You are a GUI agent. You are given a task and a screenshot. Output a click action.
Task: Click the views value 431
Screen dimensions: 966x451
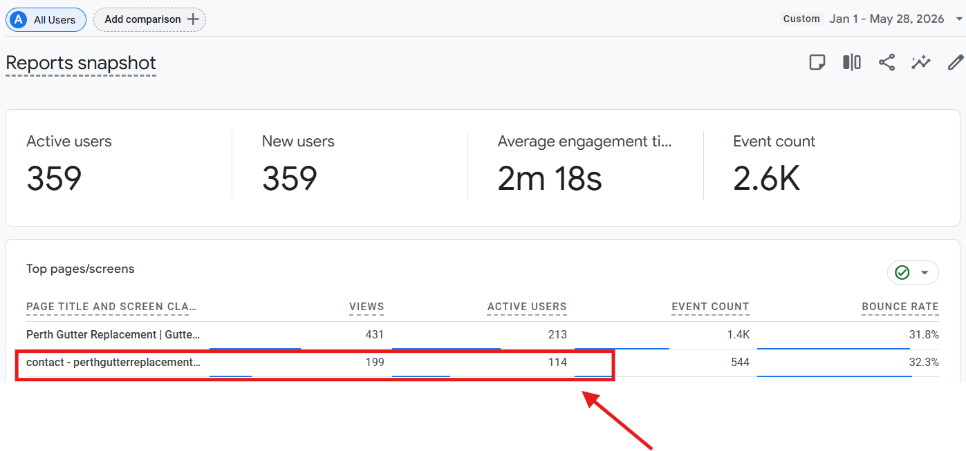(x=374, y=335)
